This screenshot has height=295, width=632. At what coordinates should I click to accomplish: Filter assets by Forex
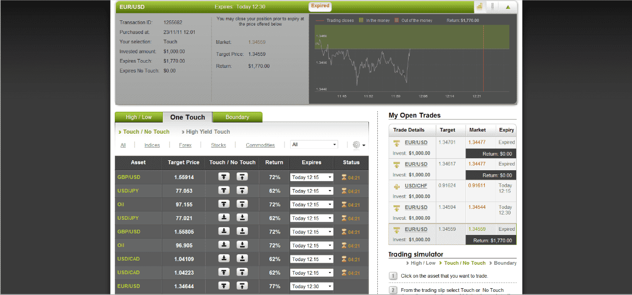coord(185,145)
